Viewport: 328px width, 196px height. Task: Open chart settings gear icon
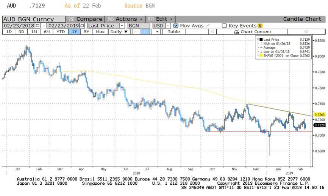click(x=306, y=32)
